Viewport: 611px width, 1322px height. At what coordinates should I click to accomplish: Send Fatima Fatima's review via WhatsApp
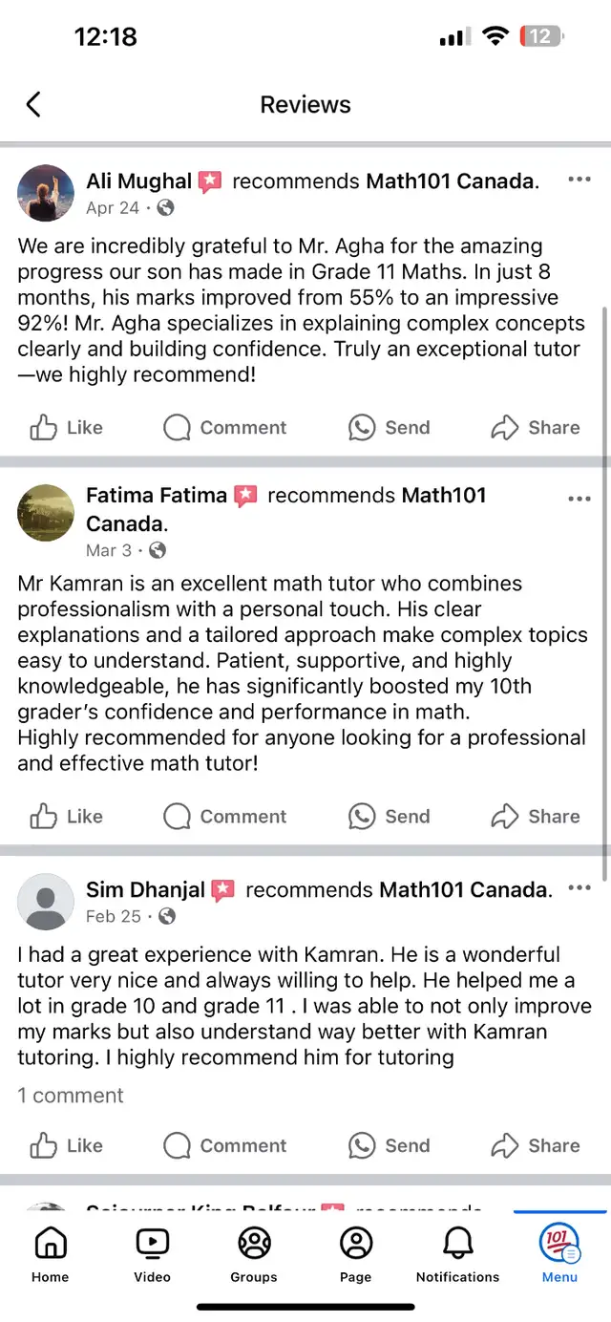389,816
